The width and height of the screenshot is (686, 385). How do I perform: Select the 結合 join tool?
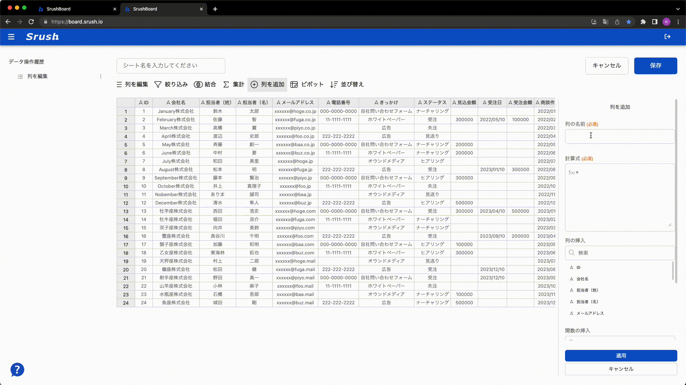[x=205, y=84]
